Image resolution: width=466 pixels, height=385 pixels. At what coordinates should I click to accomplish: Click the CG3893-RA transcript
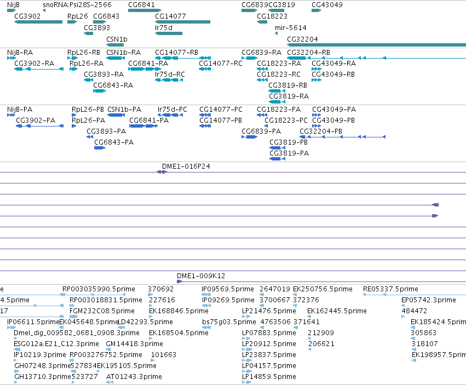coord(89,80)
